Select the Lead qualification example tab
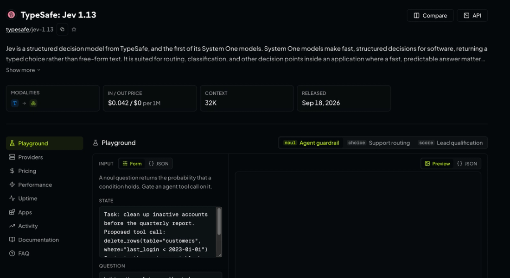This screenshot has height=278, width=510. (x=450, y=143)
